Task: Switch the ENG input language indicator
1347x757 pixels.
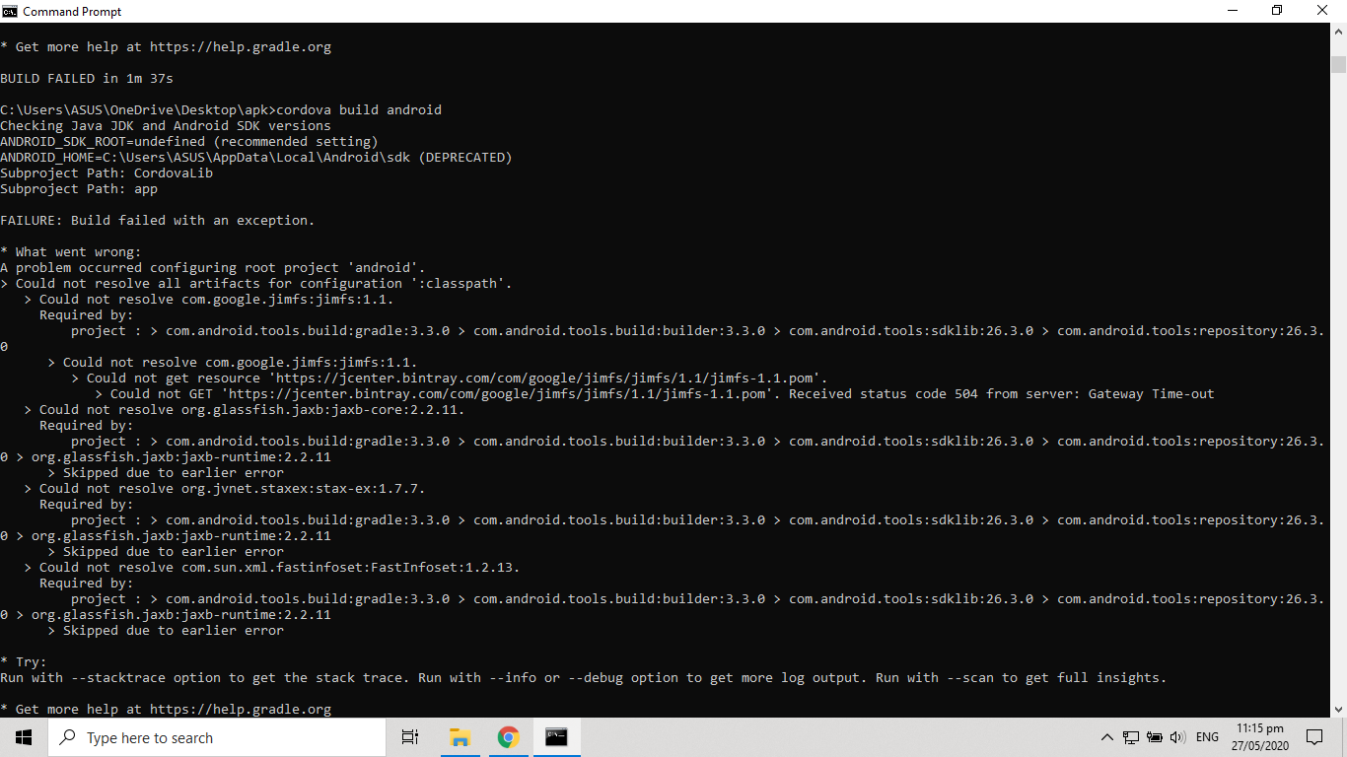Action: click(1207, 737)
